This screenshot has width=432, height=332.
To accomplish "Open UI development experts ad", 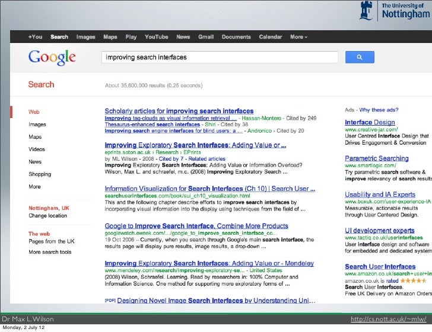I will (x=380, y=230).
